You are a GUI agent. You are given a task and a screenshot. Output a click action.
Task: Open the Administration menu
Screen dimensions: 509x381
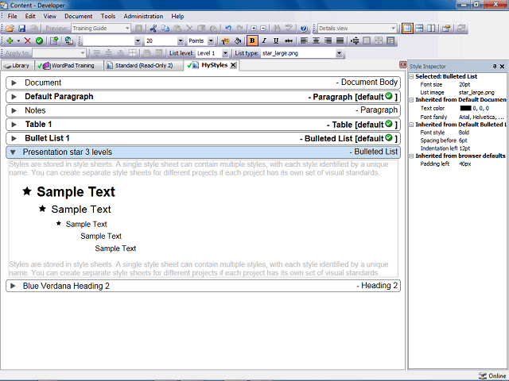pos(143,16)
